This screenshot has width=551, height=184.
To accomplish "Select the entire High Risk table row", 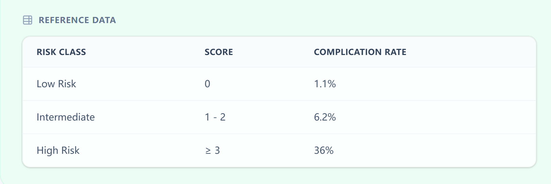I will pyautogui.click(x=425, y=150).
